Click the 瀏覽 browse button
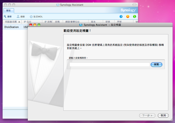175x123 pixels. (156, 65)
